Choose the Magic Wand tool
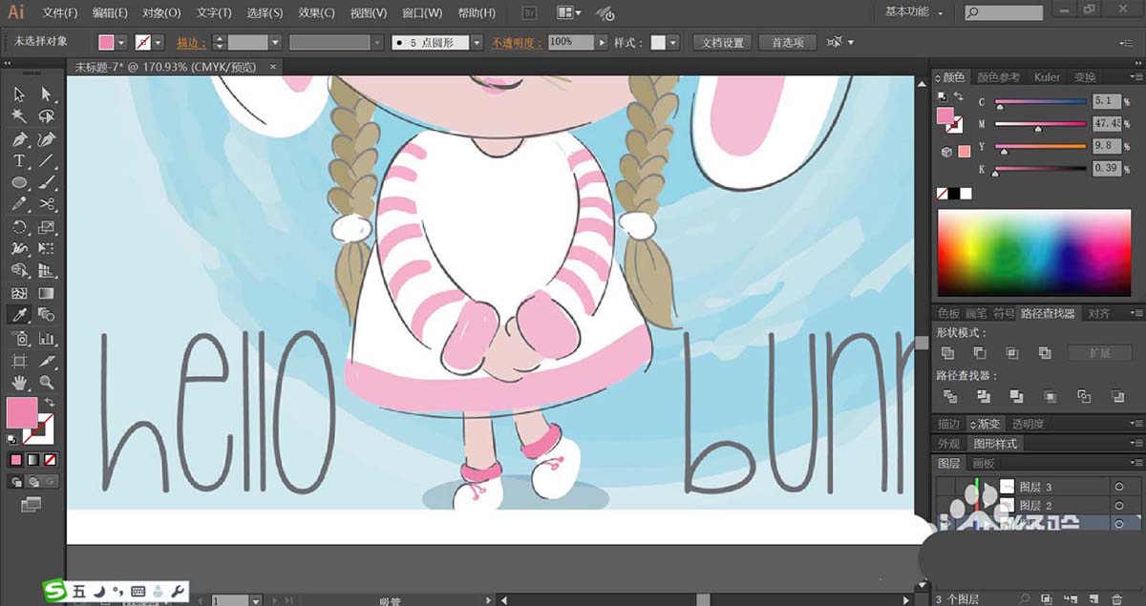 19,116
